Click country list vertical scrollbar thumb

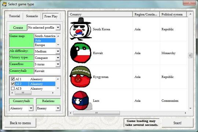(190, 56)
